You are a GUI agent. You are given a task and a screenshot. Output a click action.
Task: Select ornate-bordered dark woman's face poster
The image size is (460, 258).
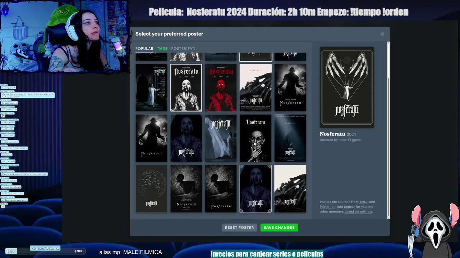click(256, 189)
